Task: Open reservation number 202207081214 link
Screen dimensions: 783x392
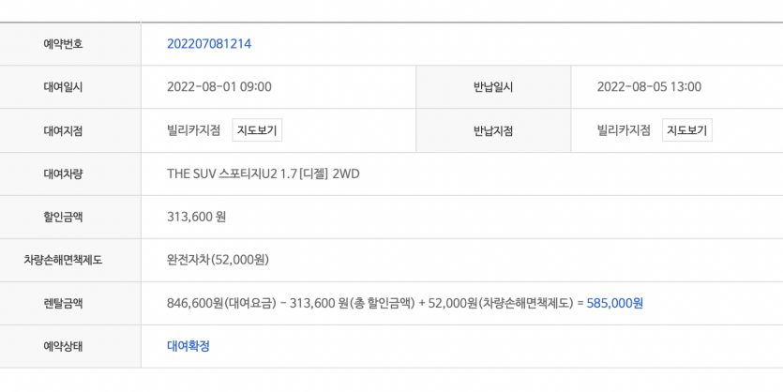Action: [x=209, y=44]
